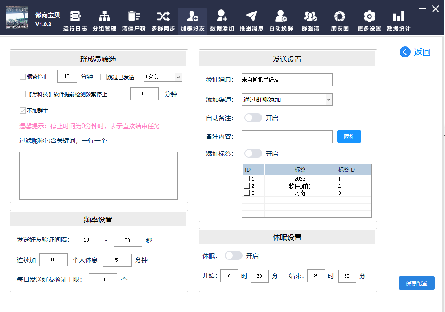Open 推送消息 push message tool

coord(251,21)
